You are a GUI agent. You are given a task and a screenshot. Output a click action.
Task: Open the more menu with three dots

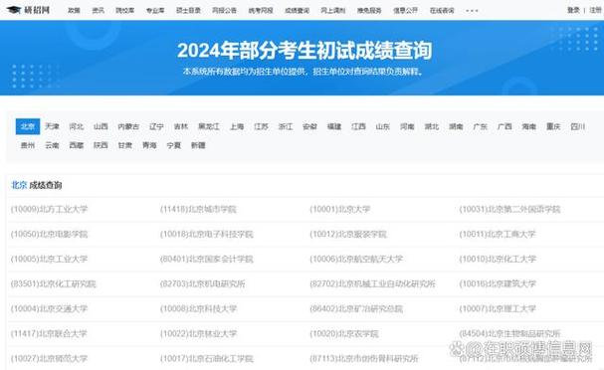click(x=472, y=11)
